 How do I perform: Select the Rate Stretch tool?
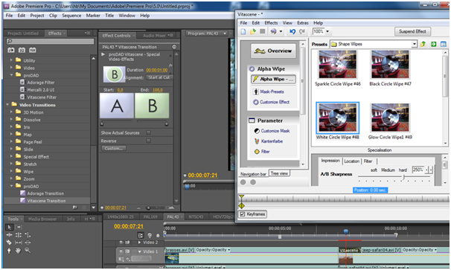click(28, 235)
